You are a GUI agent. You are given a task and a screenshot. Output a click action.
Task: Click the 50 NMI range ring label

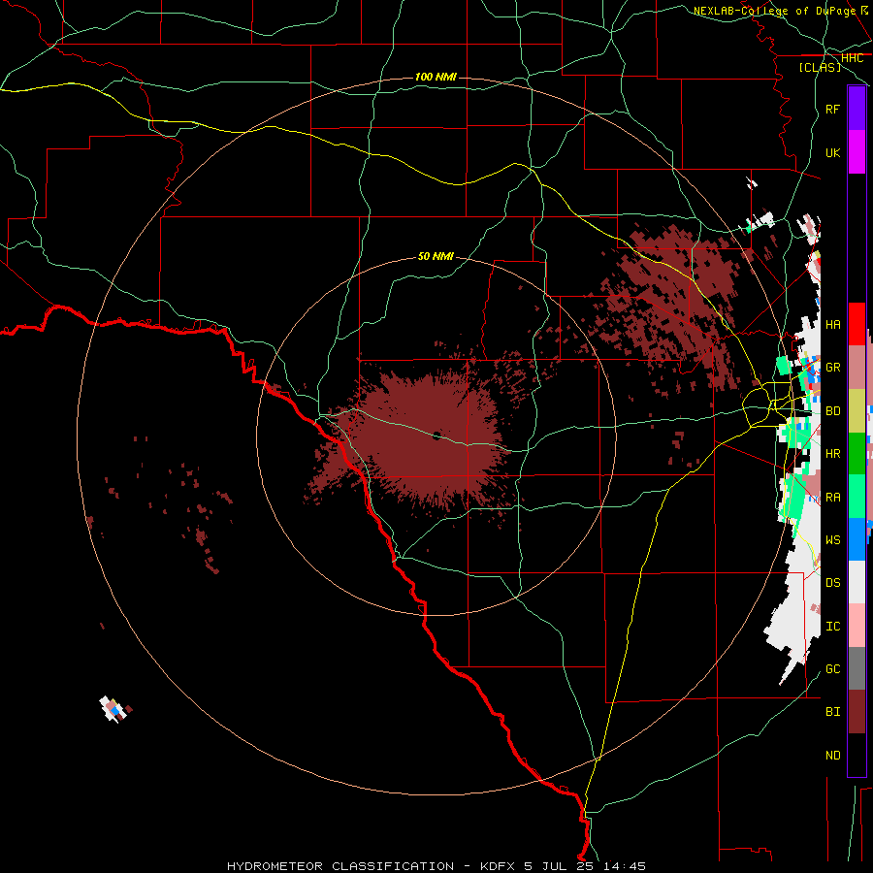coord(436,256)
